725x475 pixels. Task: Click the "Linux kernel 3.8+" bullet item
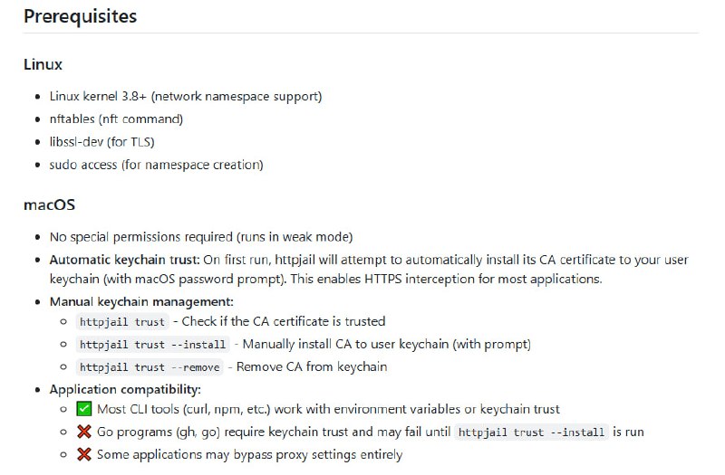[186, 96]
